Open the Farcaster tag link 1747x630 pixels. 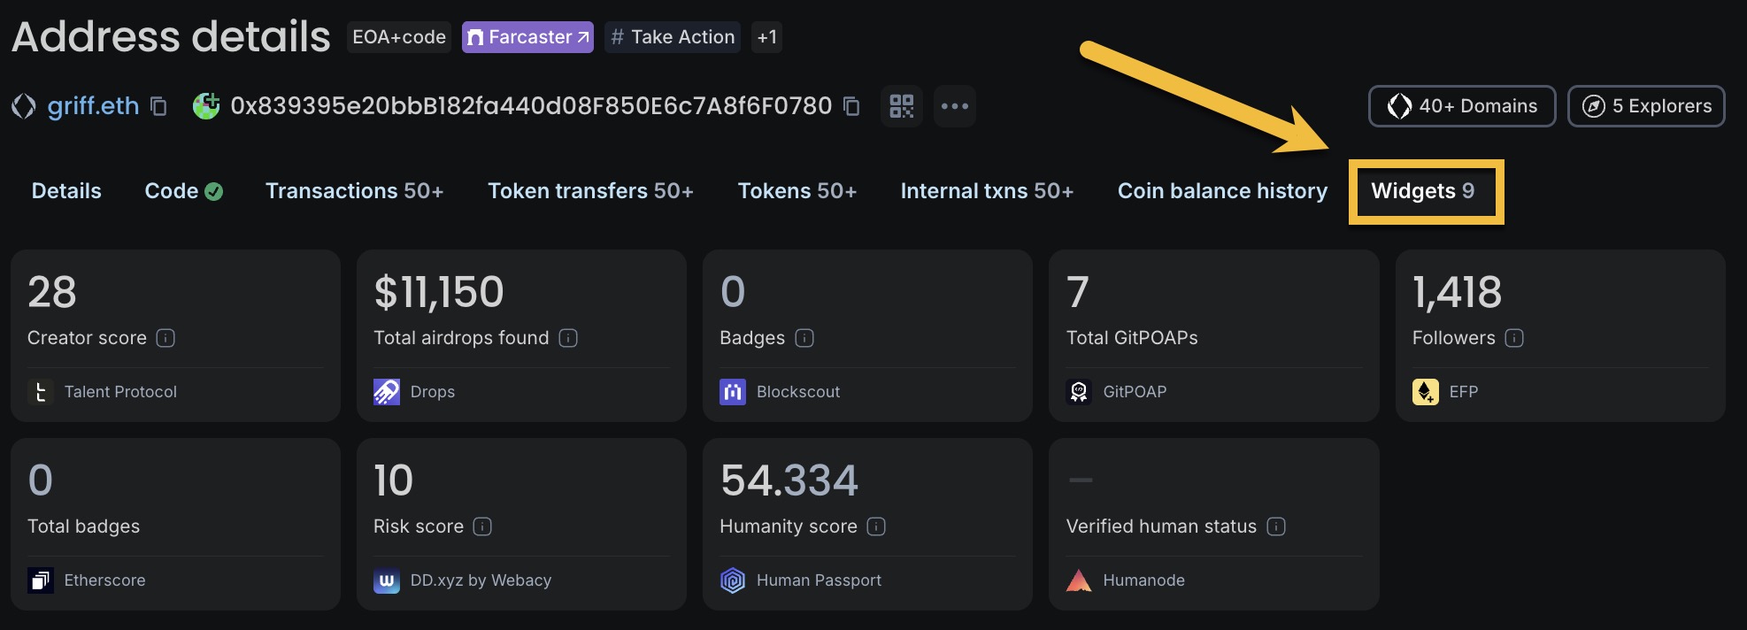(x=527, y=37)
